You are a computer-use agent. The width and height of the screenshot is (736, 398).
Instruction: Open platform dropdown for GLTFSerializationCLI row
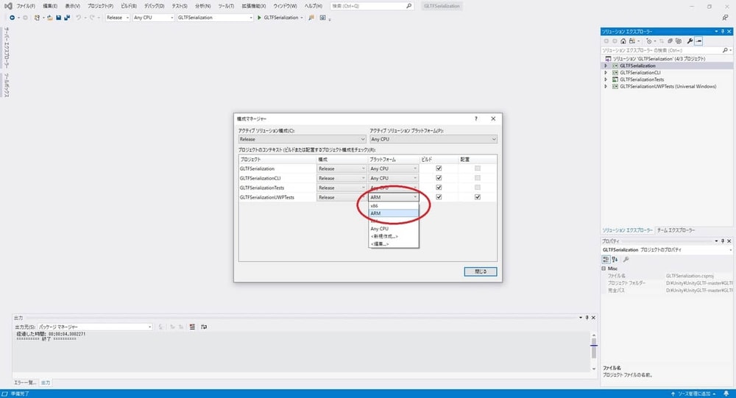393,178
